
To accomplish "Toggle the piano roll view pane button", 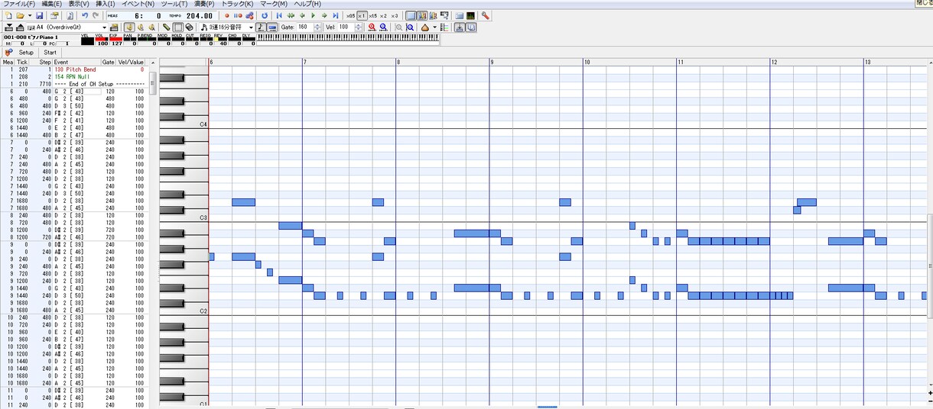I will pos(411,15).
